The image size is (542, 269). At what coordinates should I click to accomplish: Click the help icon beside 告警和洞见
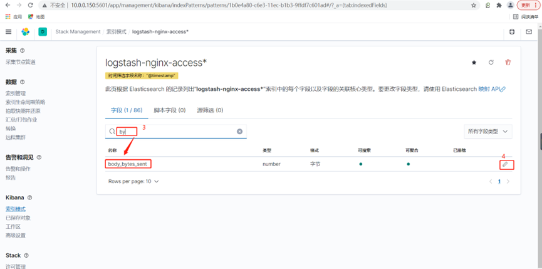[39, 157]
